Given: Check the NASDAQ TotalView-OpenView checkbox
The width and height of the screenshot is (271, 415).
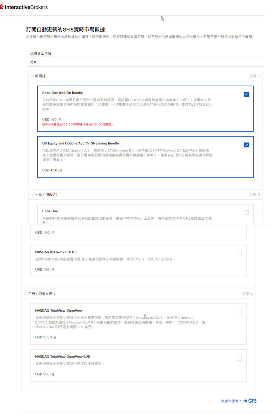Looking at the screenshot, I should pyautogui.click(x=239, y=312).
